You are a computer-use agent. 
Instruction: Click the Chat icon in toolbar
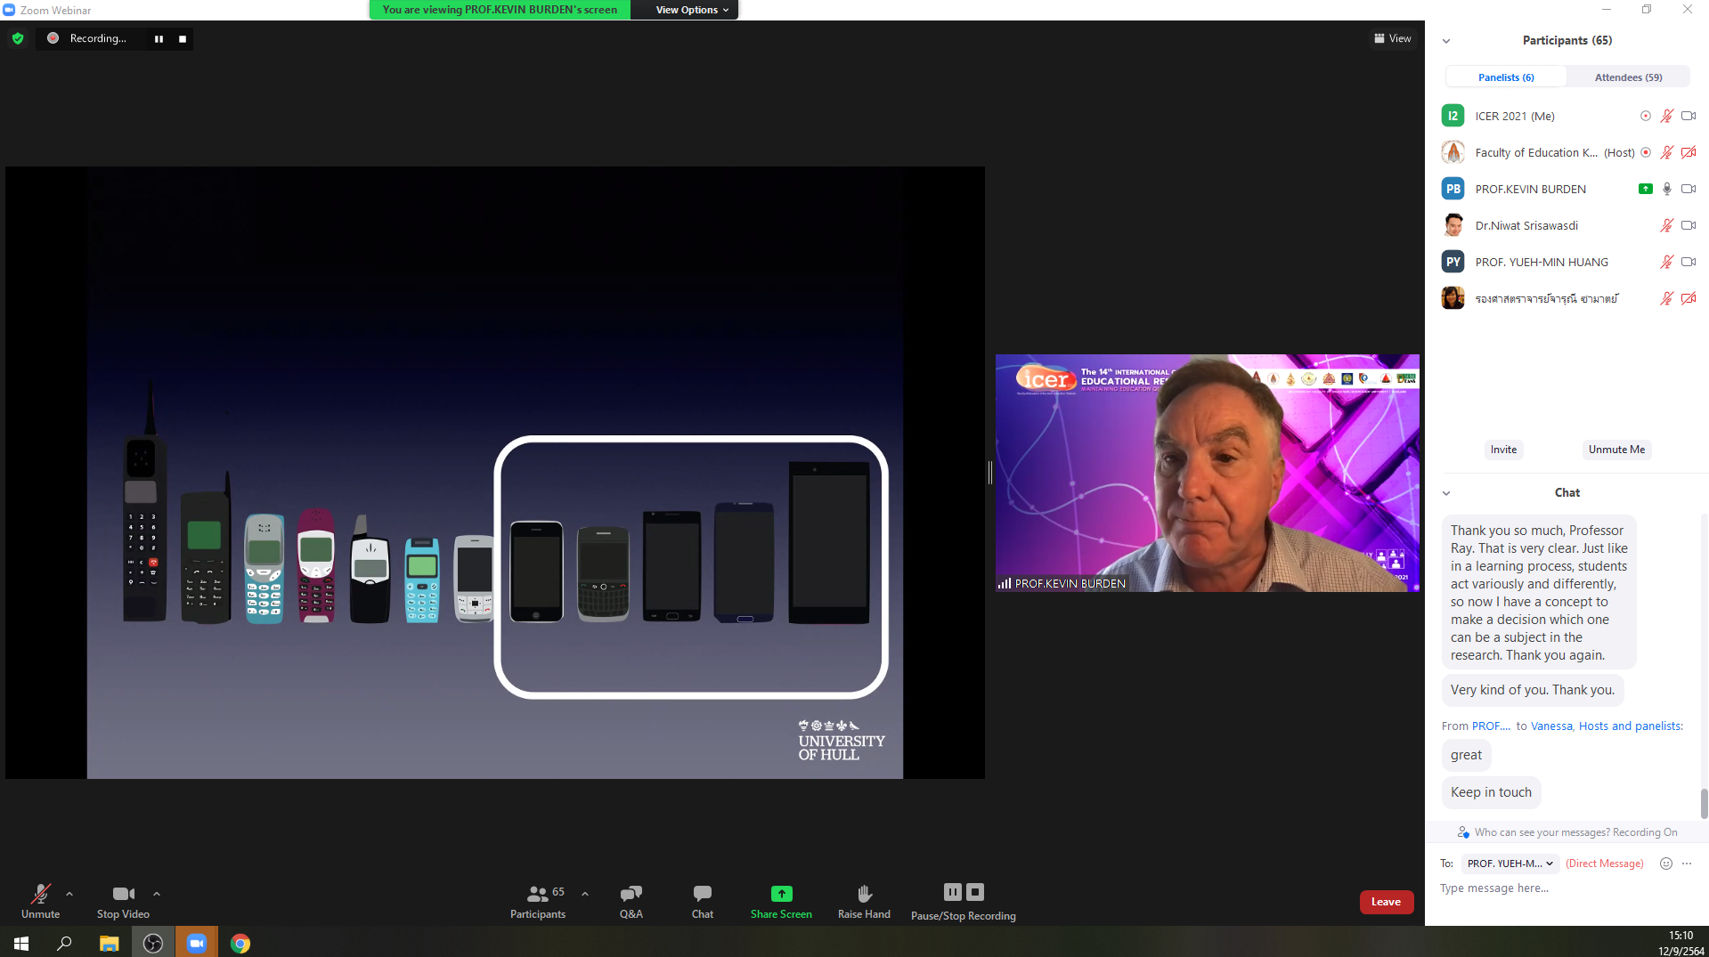pyautogui.click(x=702, y=894)
